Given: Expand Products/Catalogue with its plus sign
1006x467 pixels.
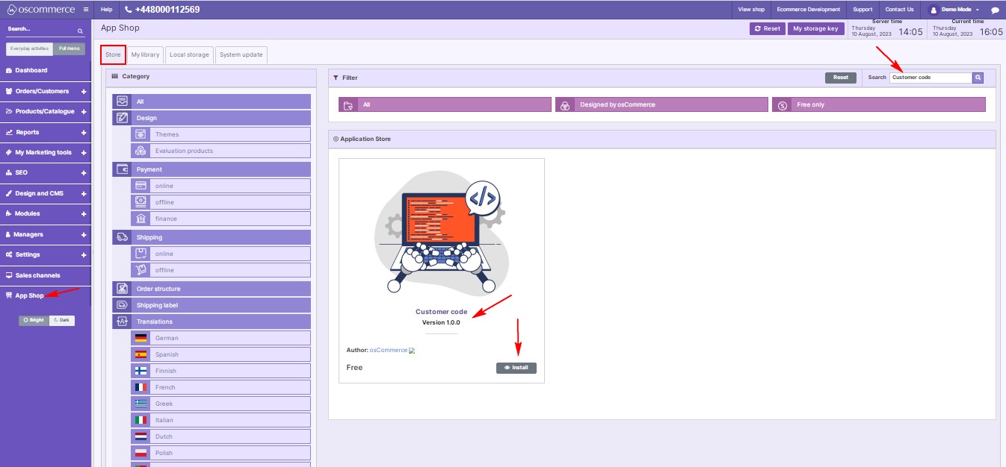Looking at the screenshot, I should (x=84, y=111).
